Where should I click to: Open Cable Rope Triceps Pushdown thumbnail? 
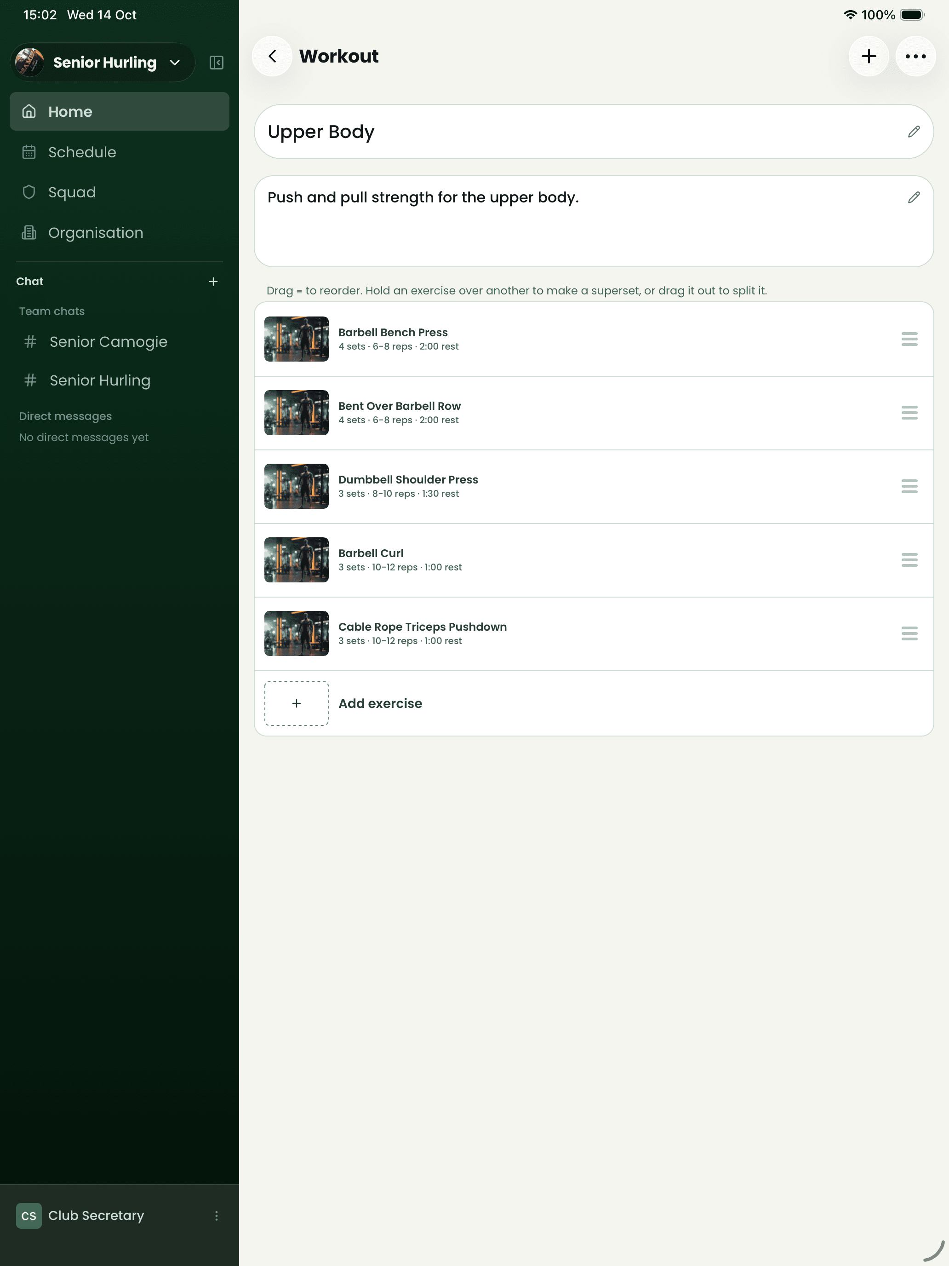tap(296, 633)
